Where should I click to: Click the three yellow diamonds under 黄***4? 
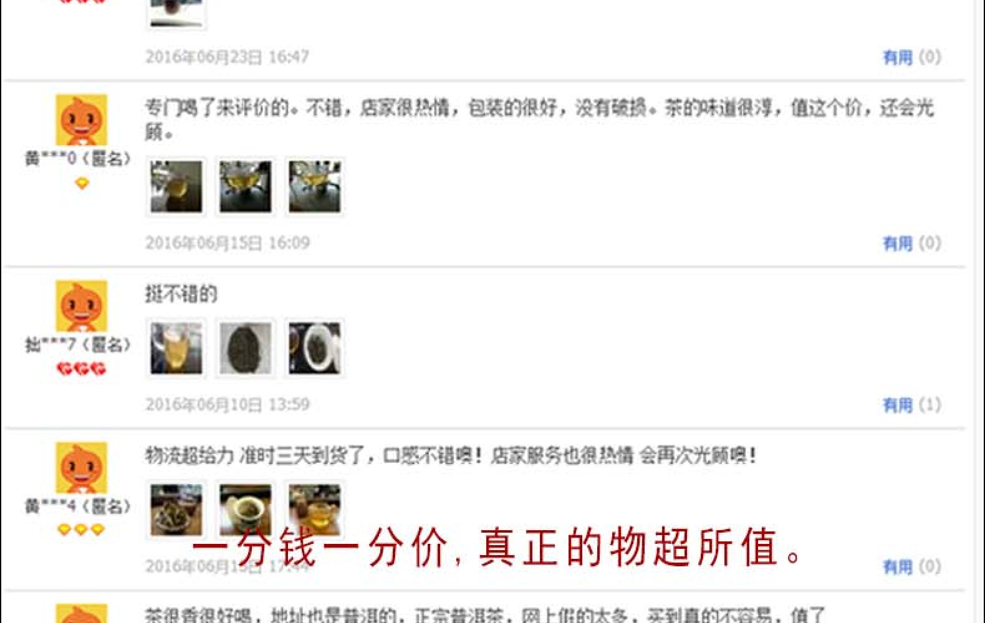coord(80,530)
